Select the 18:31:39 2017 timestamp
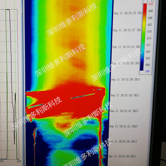The width and height of the screenshot is (166, 166). tap(126, 79)
